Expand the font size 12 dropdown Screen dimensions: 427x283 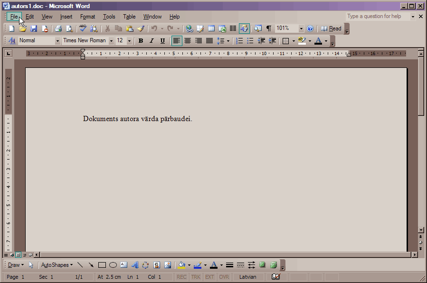click(x=129, y=41)
